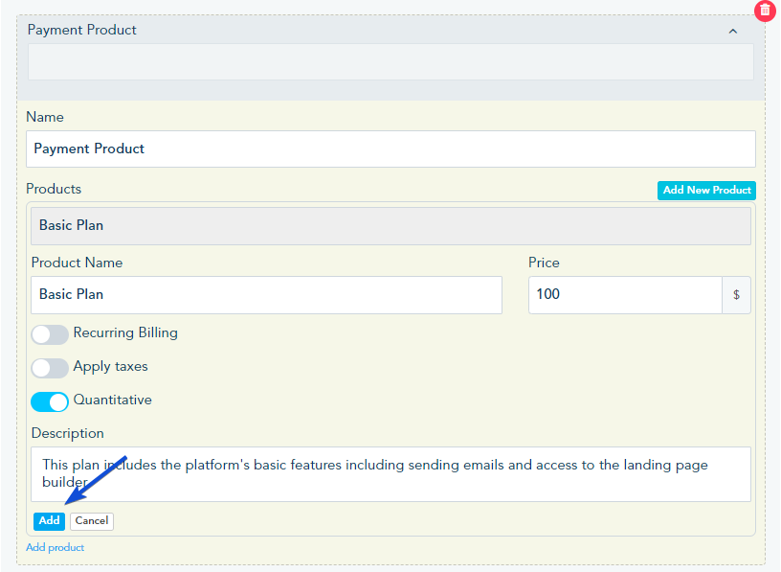Screen dimensions: 781x572
Task: Select the Basic Plan product header row
Action: pyautogui.click(x=390, y=226)
